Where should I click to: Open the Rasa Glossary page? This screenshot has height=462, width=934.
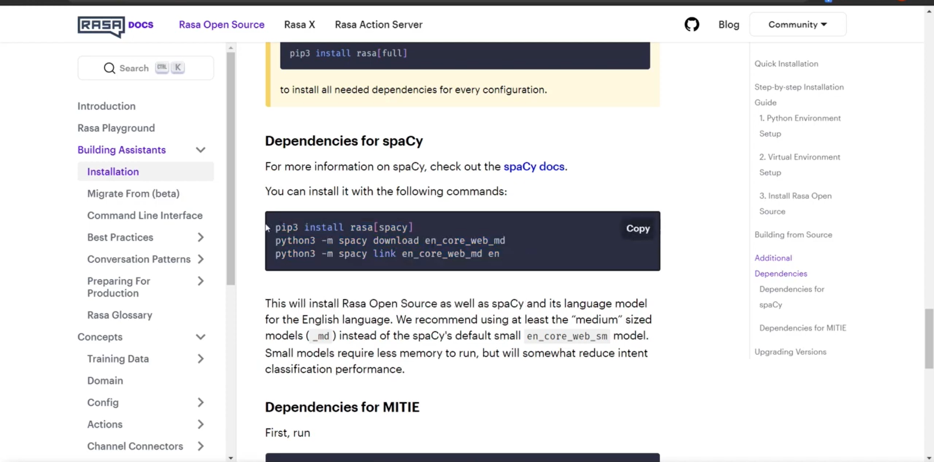[120, 315]
